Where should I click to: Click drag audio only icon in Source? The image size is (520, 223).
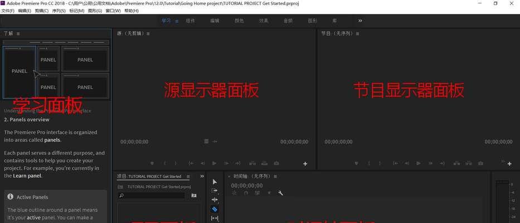pyautogui.click(x=215, y=142)
